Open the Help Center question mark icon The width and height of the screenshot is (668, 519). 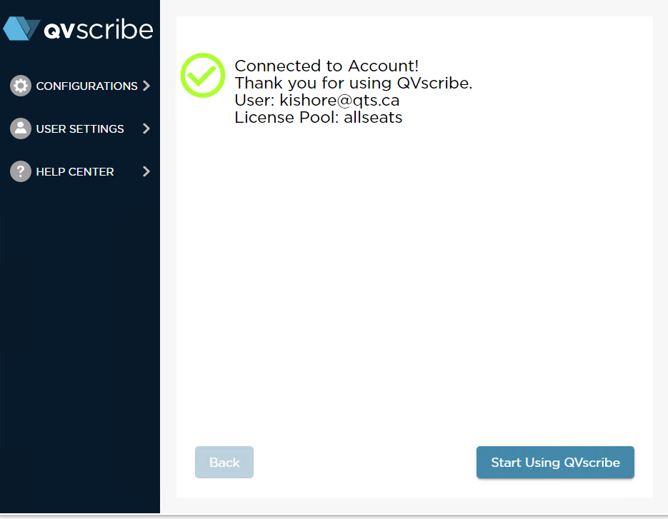point(21,171)
